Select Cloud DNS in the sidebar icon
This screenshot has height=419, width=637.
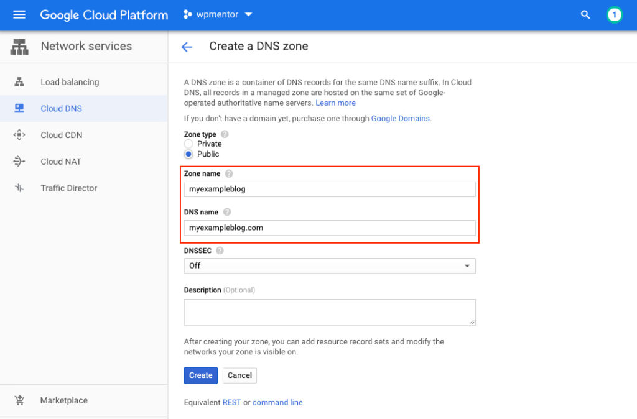[x=19, y=108]
